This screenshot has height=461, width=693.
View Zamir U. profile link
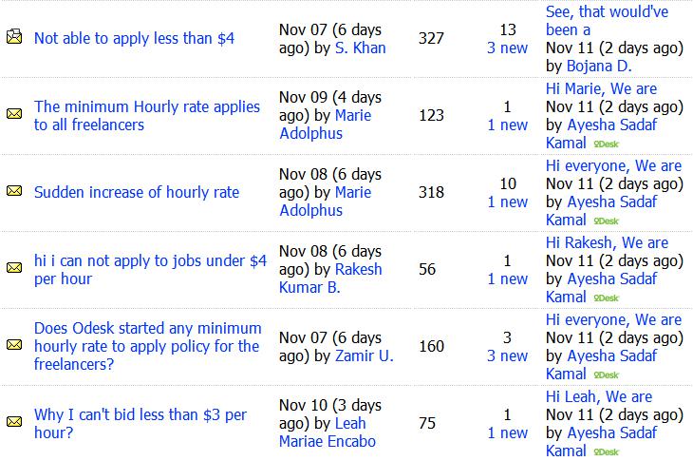(x=365, y=355)
